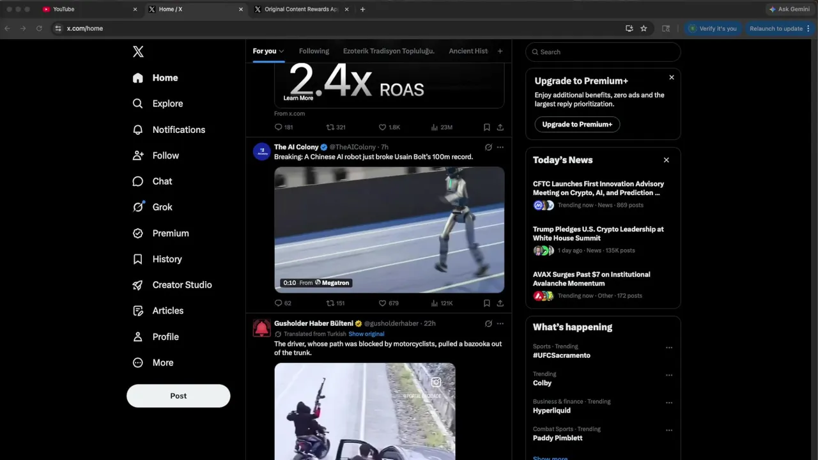
Task: Click the search input field
Action: point(603,52)
